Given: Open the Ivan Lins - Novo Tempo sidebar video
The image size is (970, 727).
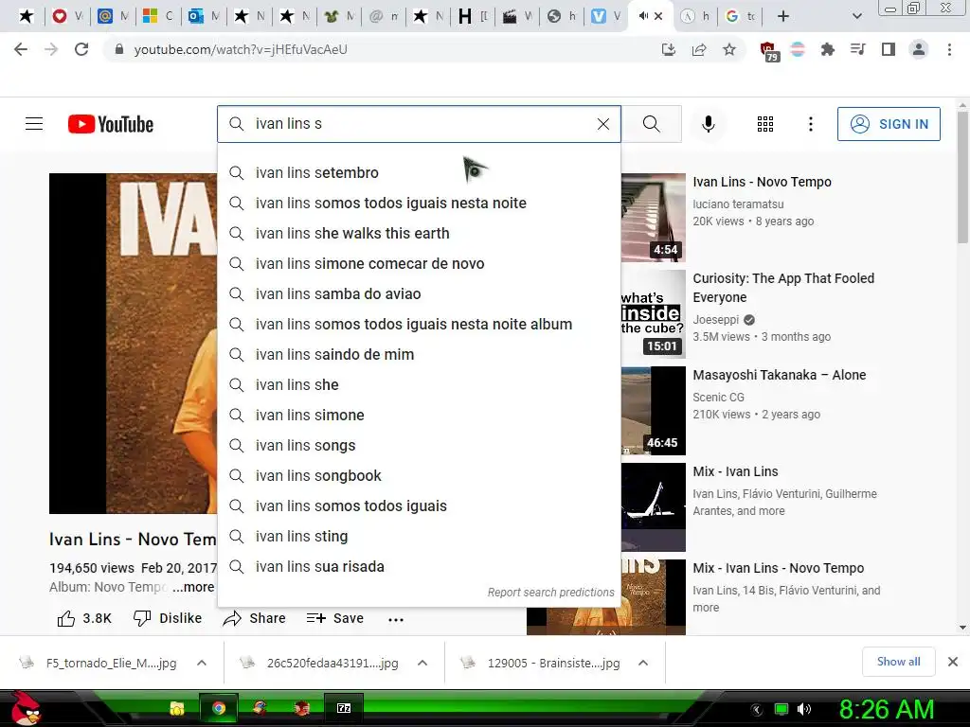Looking at the screenshot, I should point(762,182).
